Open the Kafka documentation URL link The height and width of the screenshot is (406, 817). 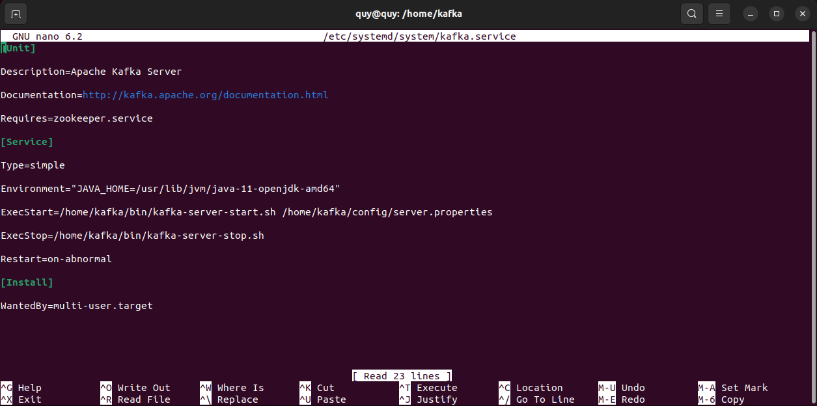pyautogui.click(x=205, y=94)
